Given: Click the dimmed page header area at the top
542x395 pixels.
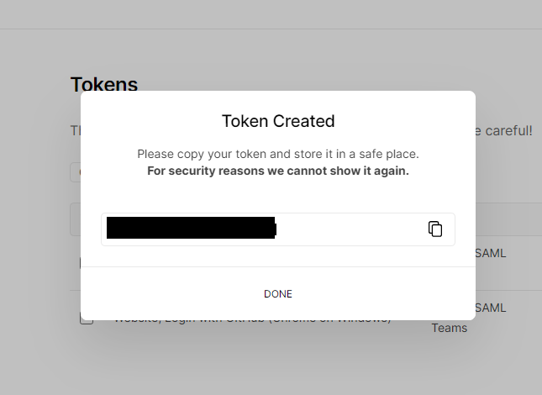Looking at the screenshot, I should tap(271, 14).
